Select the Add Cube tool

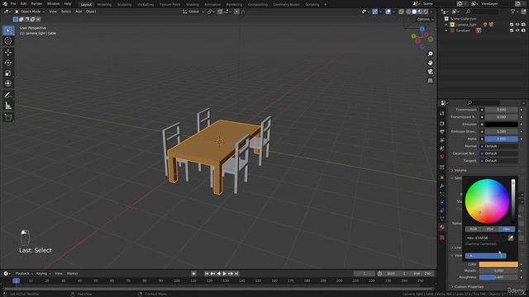tap(8, 117)
